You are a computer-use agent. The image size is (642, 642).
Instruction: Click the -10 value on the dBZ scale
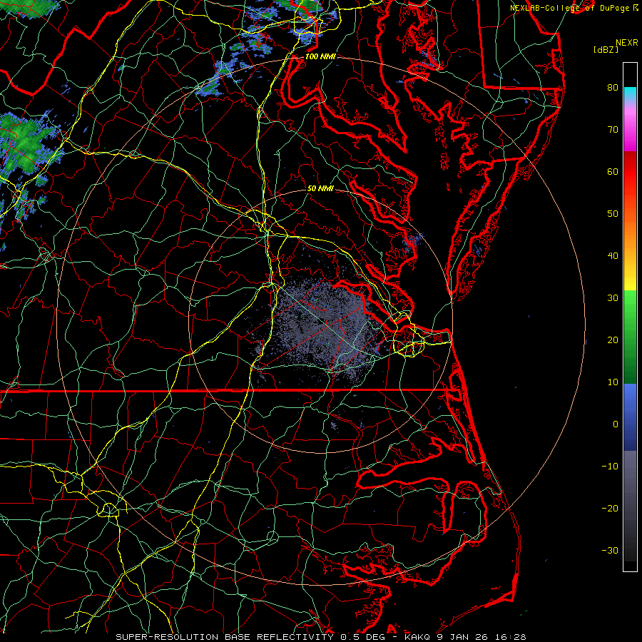610,467
